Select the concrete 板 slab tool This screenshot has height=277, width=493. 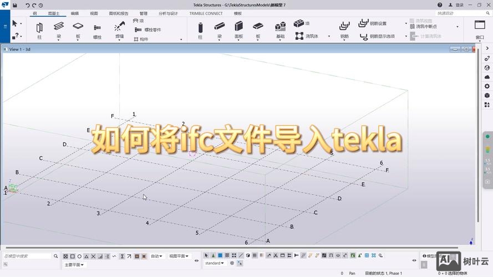[x=258, y=30]
